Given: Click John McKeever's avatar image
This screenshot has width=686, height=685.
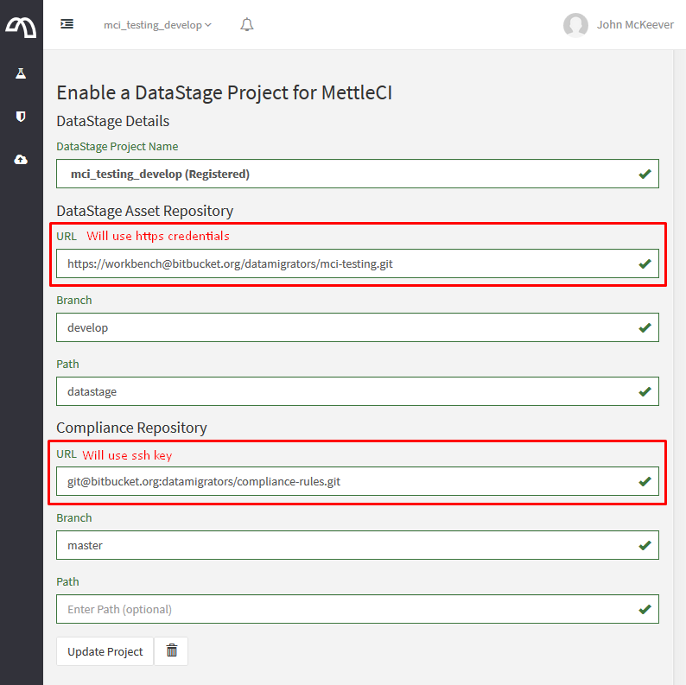Looking at the screenshot, I should (575, 25).
